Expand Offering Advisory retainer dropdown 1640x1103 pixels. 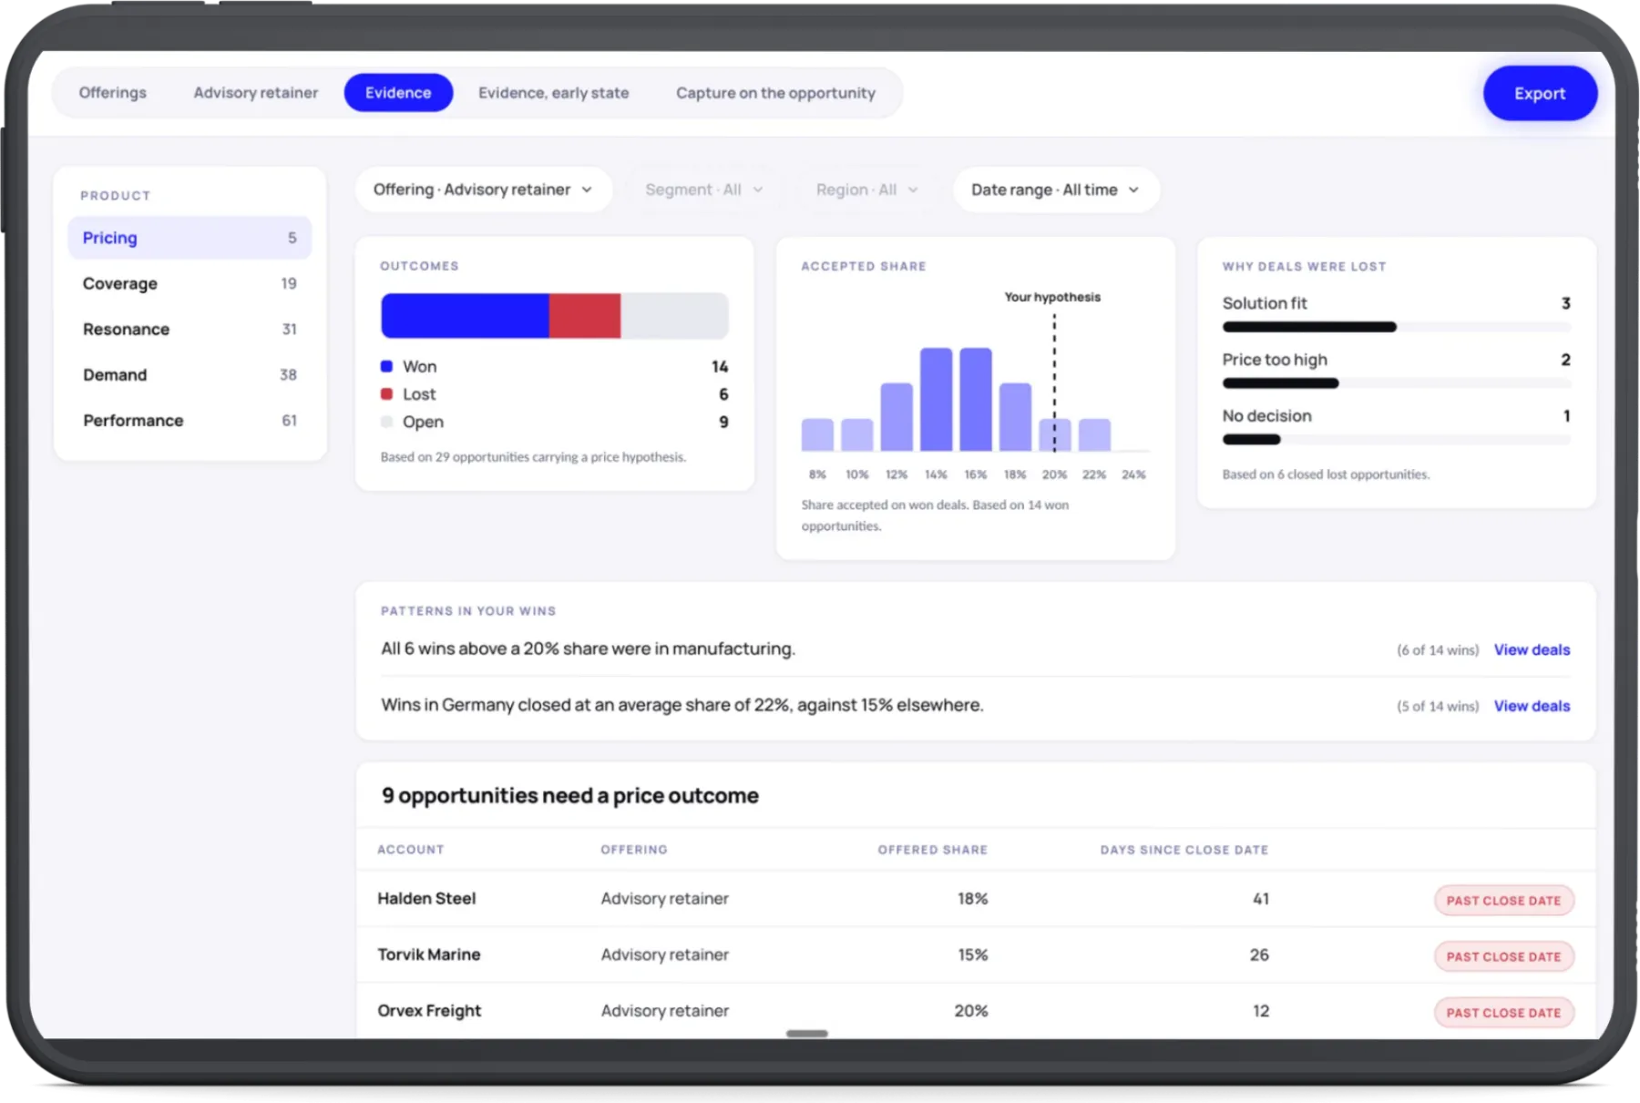483,189
